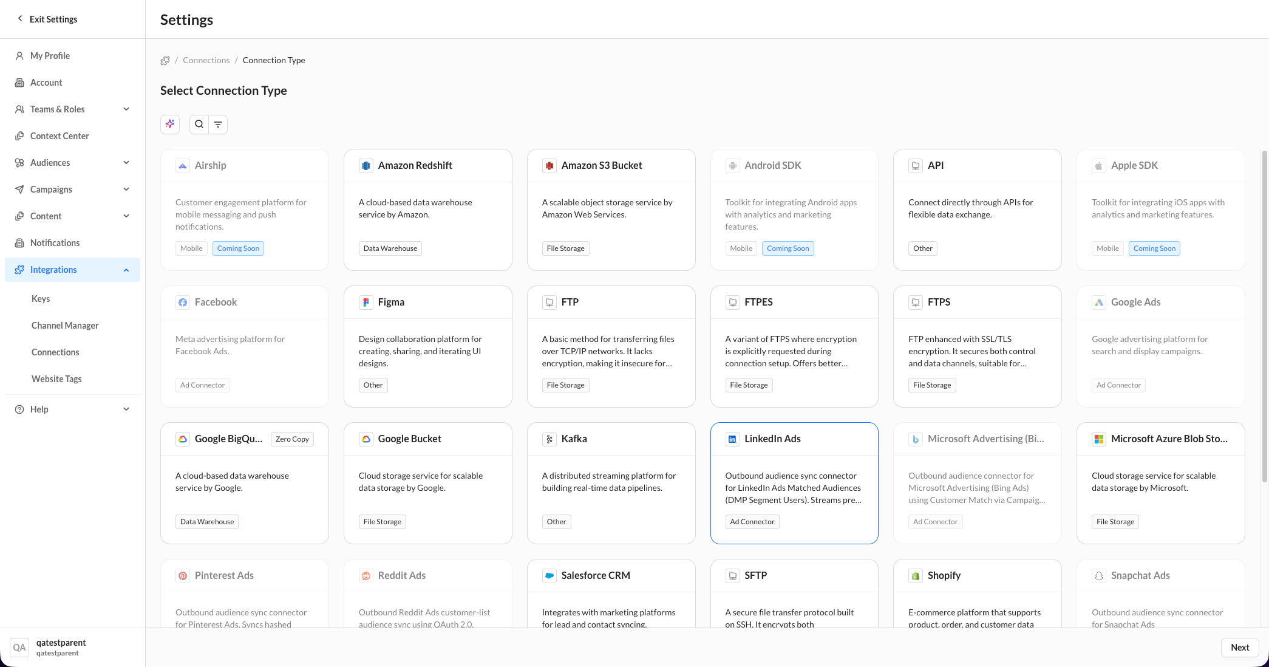Open the Notifications settings page
This screenshot has height=667, width=1269.
(72, 243)
